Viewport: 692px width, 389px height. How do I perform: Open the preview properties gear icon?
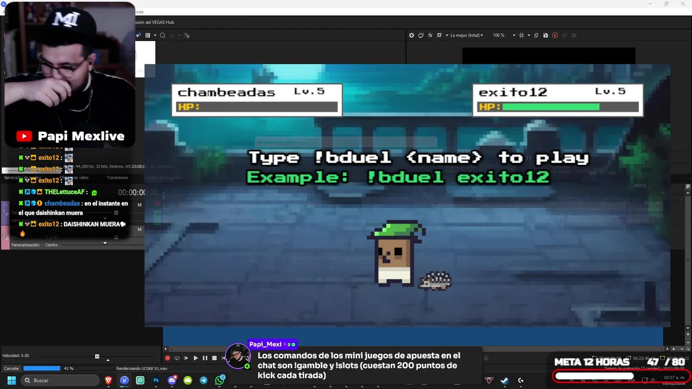coord(411,35)
